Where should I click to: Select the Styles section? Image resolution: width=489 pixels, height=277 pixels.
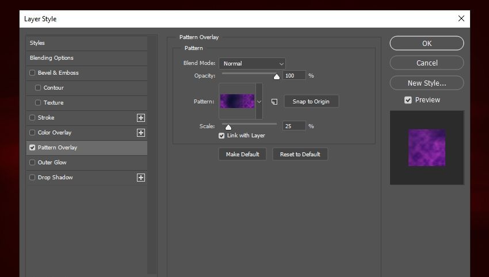tap(87, 43)
